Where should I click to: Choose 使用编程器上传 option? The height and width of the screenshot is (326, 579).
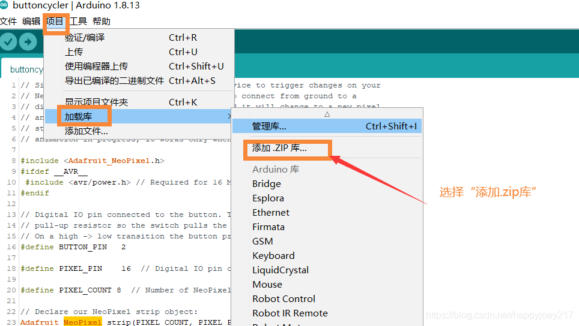pyautogui.click(x=139, y=67)
